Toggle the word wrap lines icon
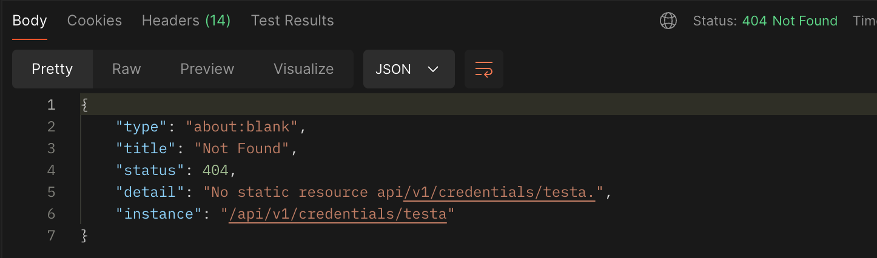 click(483, 69)
